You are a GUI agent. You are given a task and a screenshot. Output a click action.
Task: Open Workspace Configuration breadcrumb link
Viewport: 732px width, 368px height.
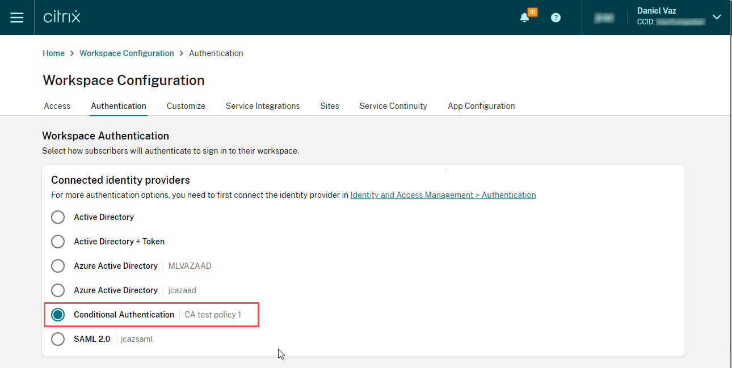point(127,53)
